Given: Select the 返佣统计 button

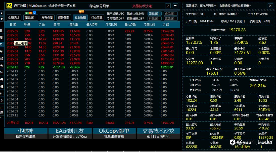Looking at the screenshot, I should click(171, 19).
